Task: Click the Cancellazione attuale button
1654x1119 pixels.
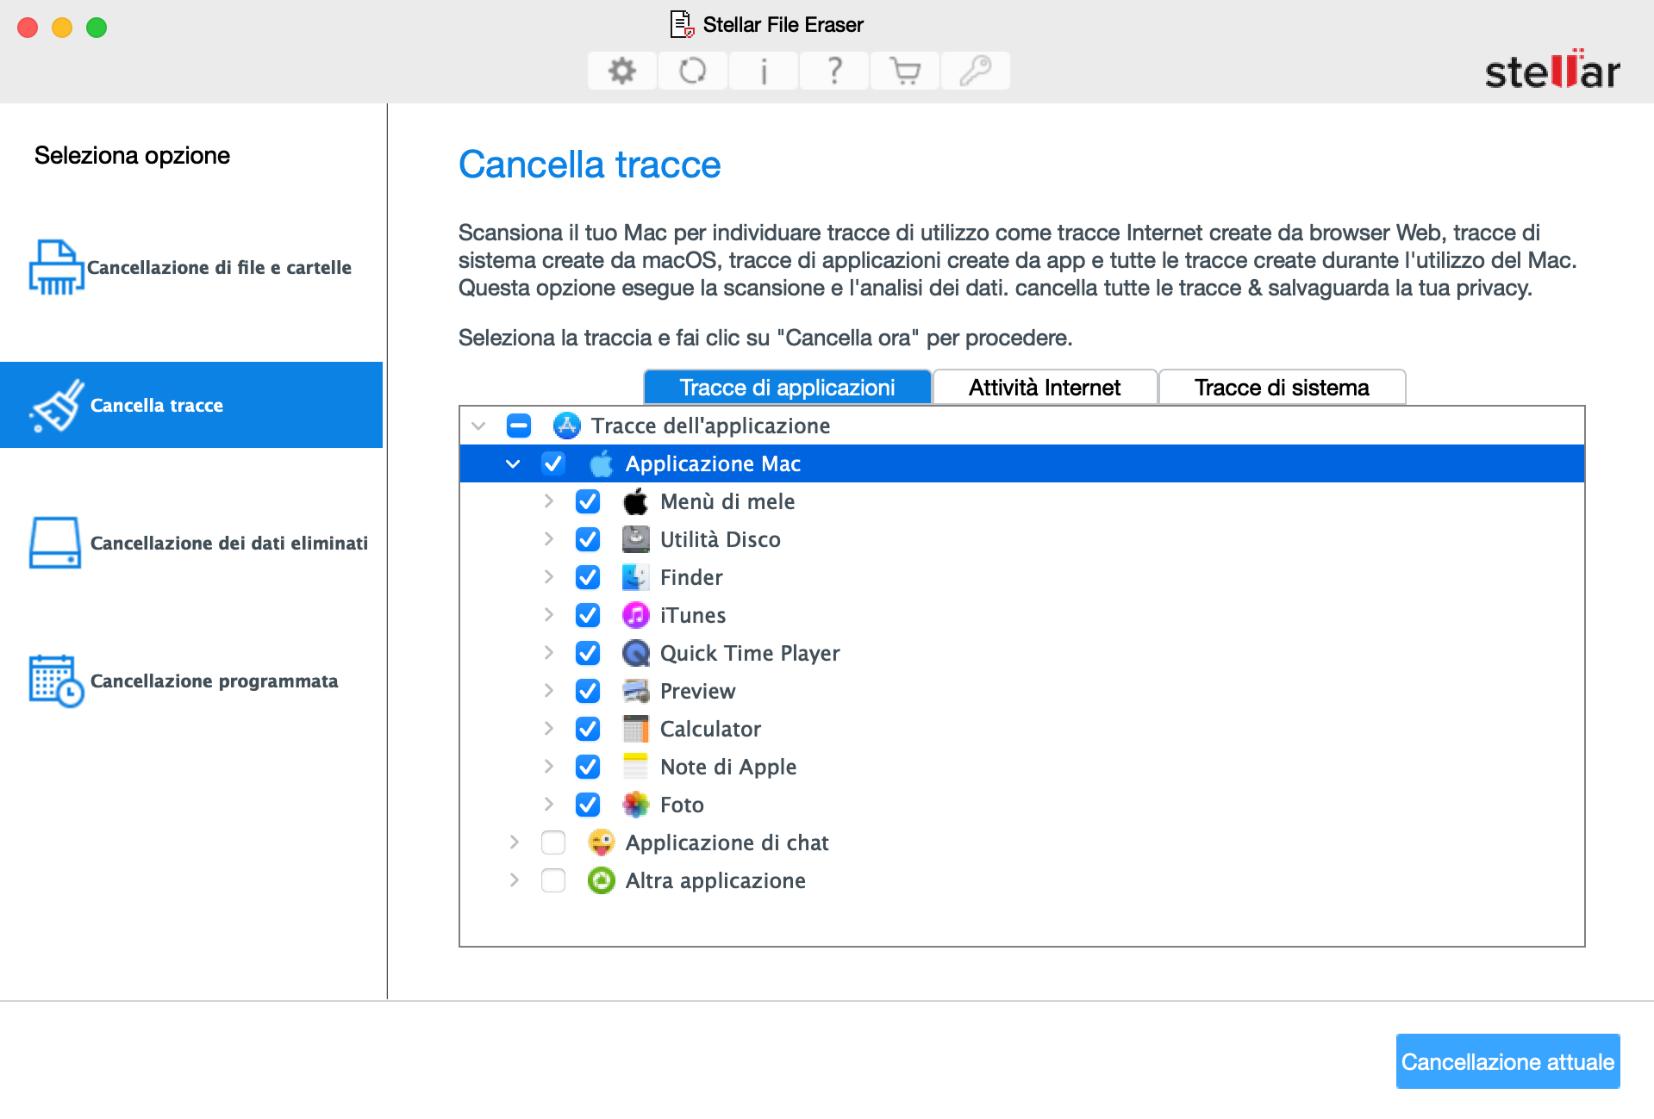Action: point(1507,1061)
